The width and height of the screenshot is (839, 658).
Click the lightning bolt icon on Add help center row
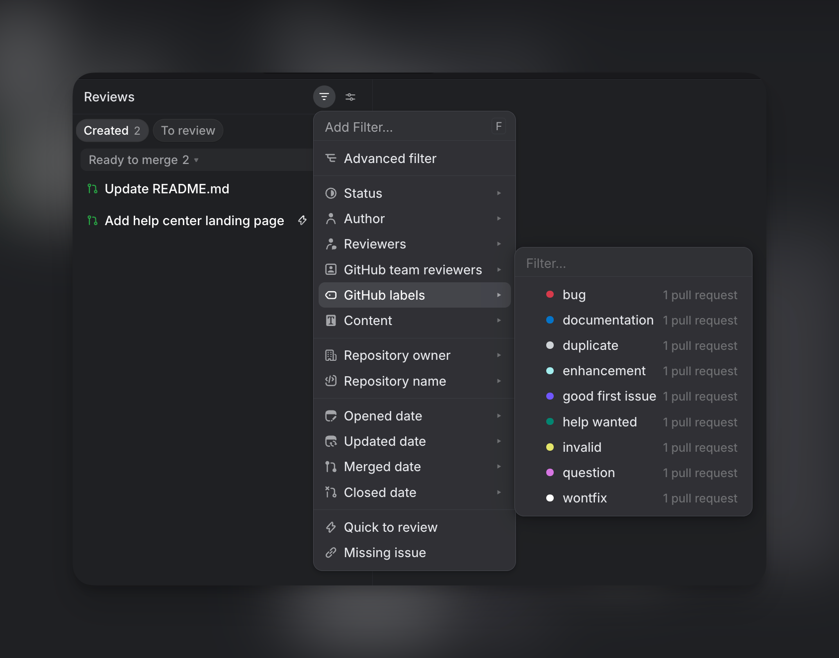pos(302,220)
